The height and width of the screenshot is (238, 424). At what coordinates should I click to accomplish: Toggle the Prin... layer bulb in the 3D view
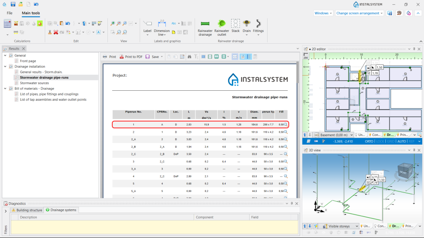point(403,226)
